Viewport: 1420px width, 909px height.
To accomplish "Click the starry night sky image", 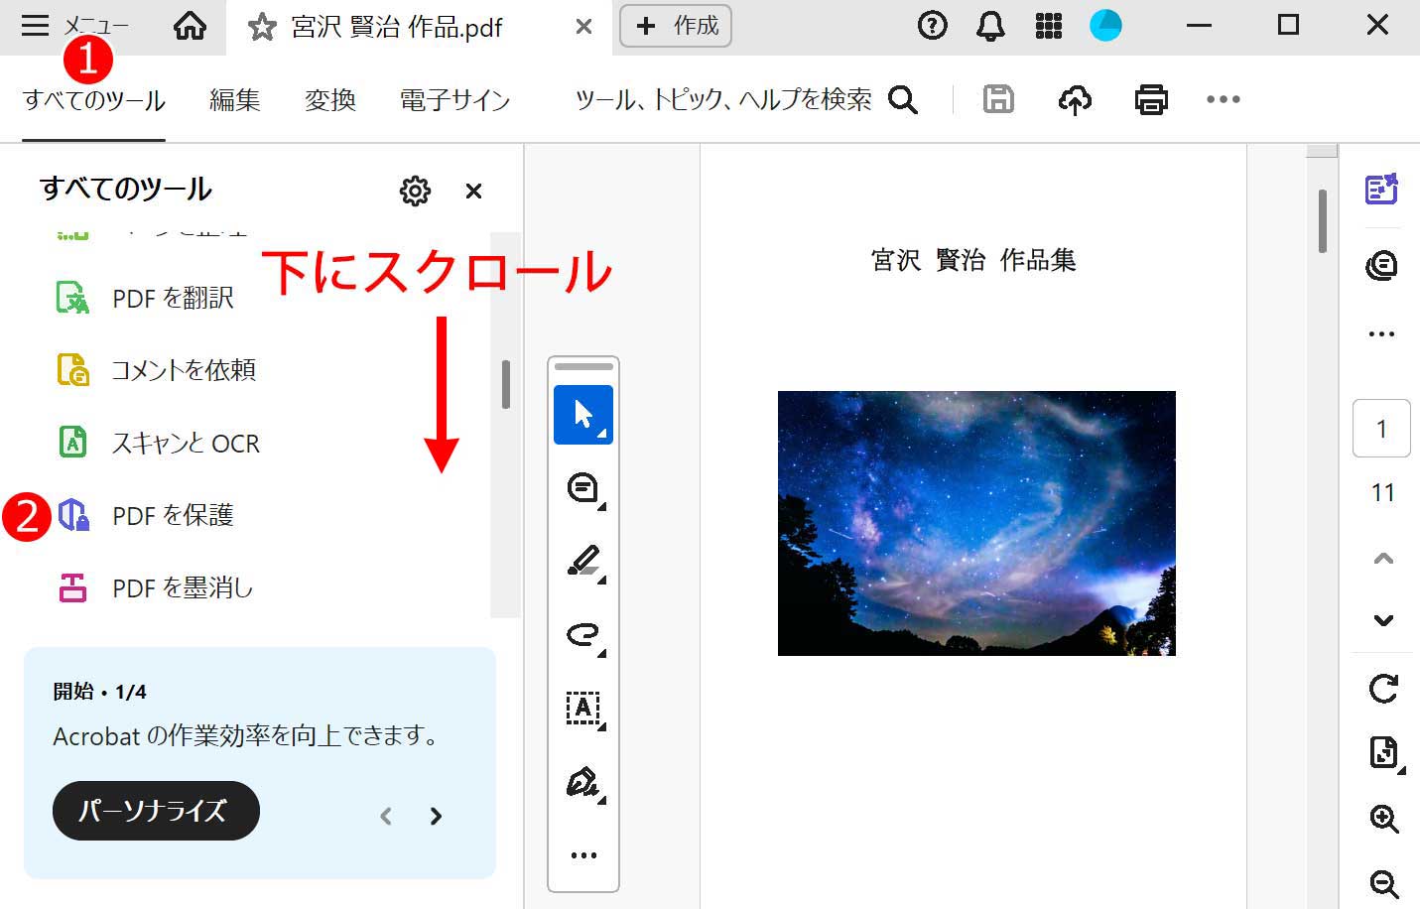I will (976, 523).
